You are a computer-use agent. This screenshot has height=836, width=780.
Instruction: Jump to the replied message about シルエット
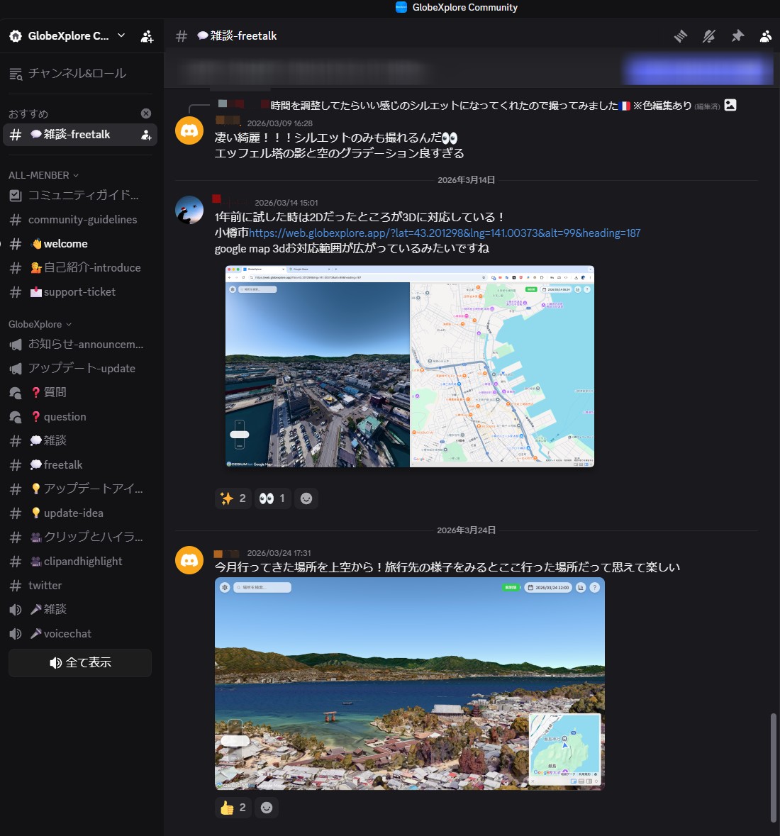(444, 106)
